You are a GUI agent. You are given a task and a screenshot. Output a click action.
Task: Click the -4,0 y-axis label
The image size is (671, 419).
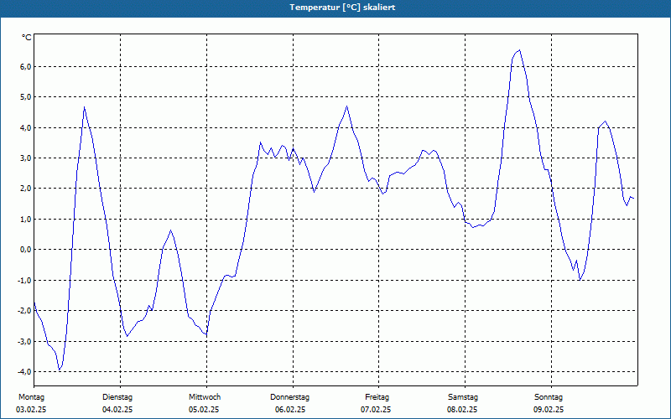pos(24,372)
